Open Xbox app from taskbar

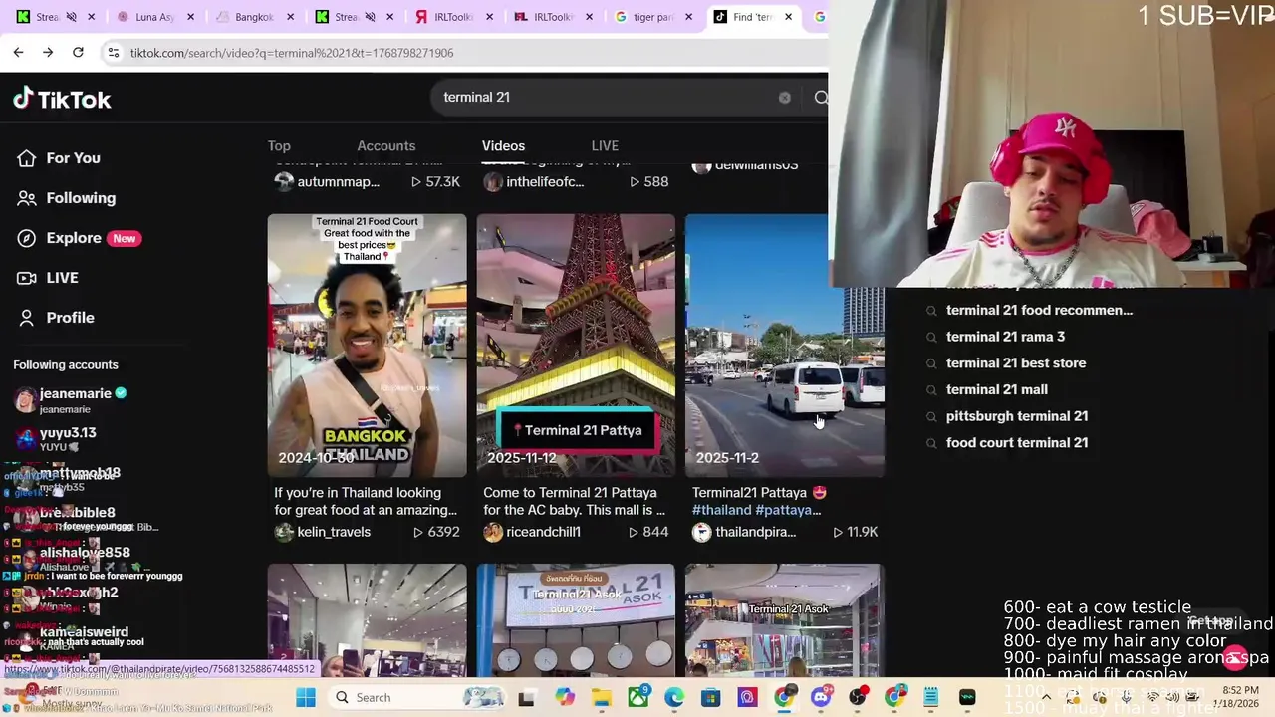click(637, 697)
